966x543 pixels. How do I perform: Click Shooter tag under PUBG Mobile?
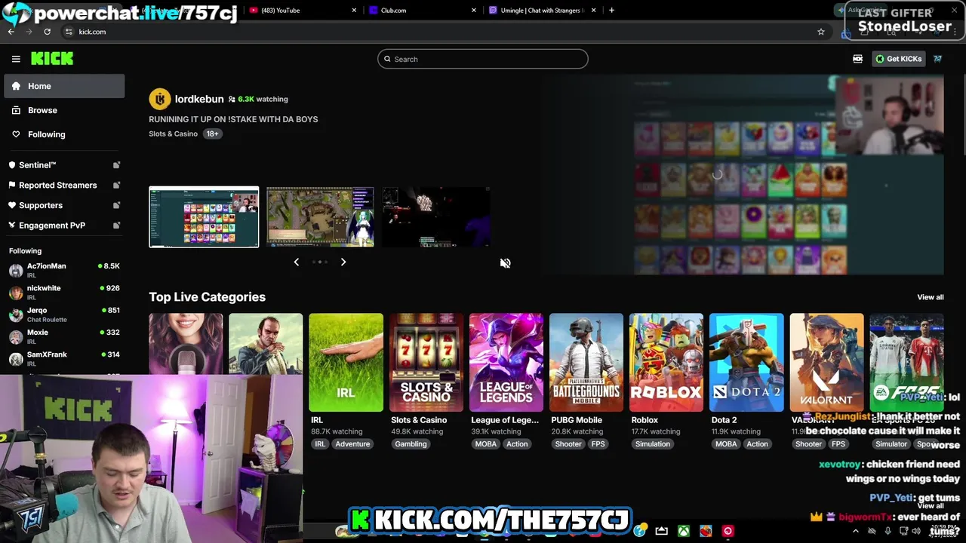click(x=568, y=444)
